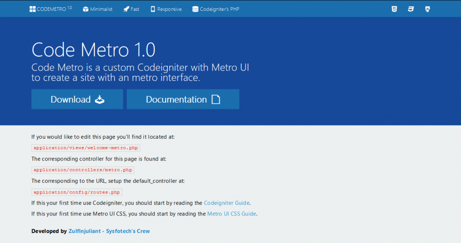Select the Responsive menu item
461x243 pixels.
[166, 9]
